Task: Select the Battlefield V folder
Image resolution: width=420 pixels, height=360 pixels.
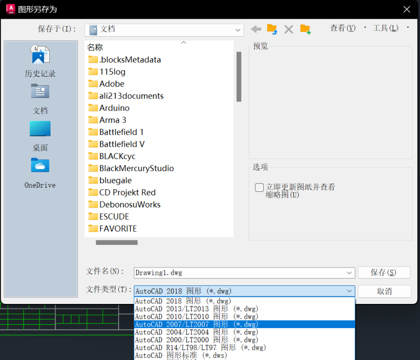Action: coord(117,144)
